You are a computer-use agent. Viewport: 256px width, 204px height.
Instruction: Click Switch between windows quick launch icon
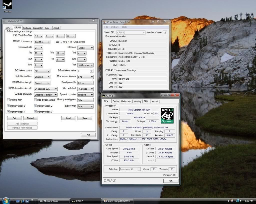27,201
